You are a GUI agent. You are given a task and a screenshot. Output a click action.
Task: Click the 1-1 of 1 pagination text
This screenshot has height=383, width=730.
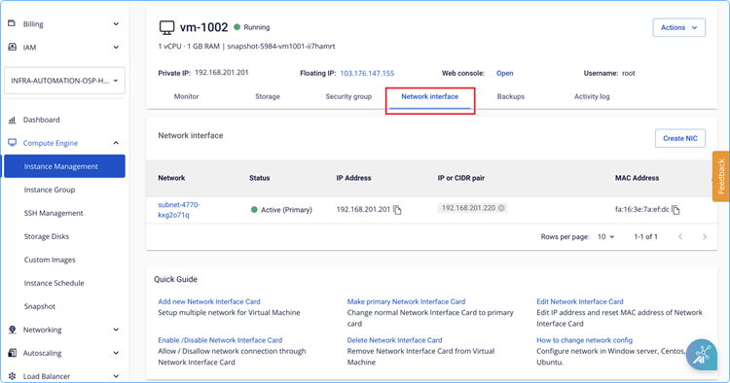coord(645,236)
